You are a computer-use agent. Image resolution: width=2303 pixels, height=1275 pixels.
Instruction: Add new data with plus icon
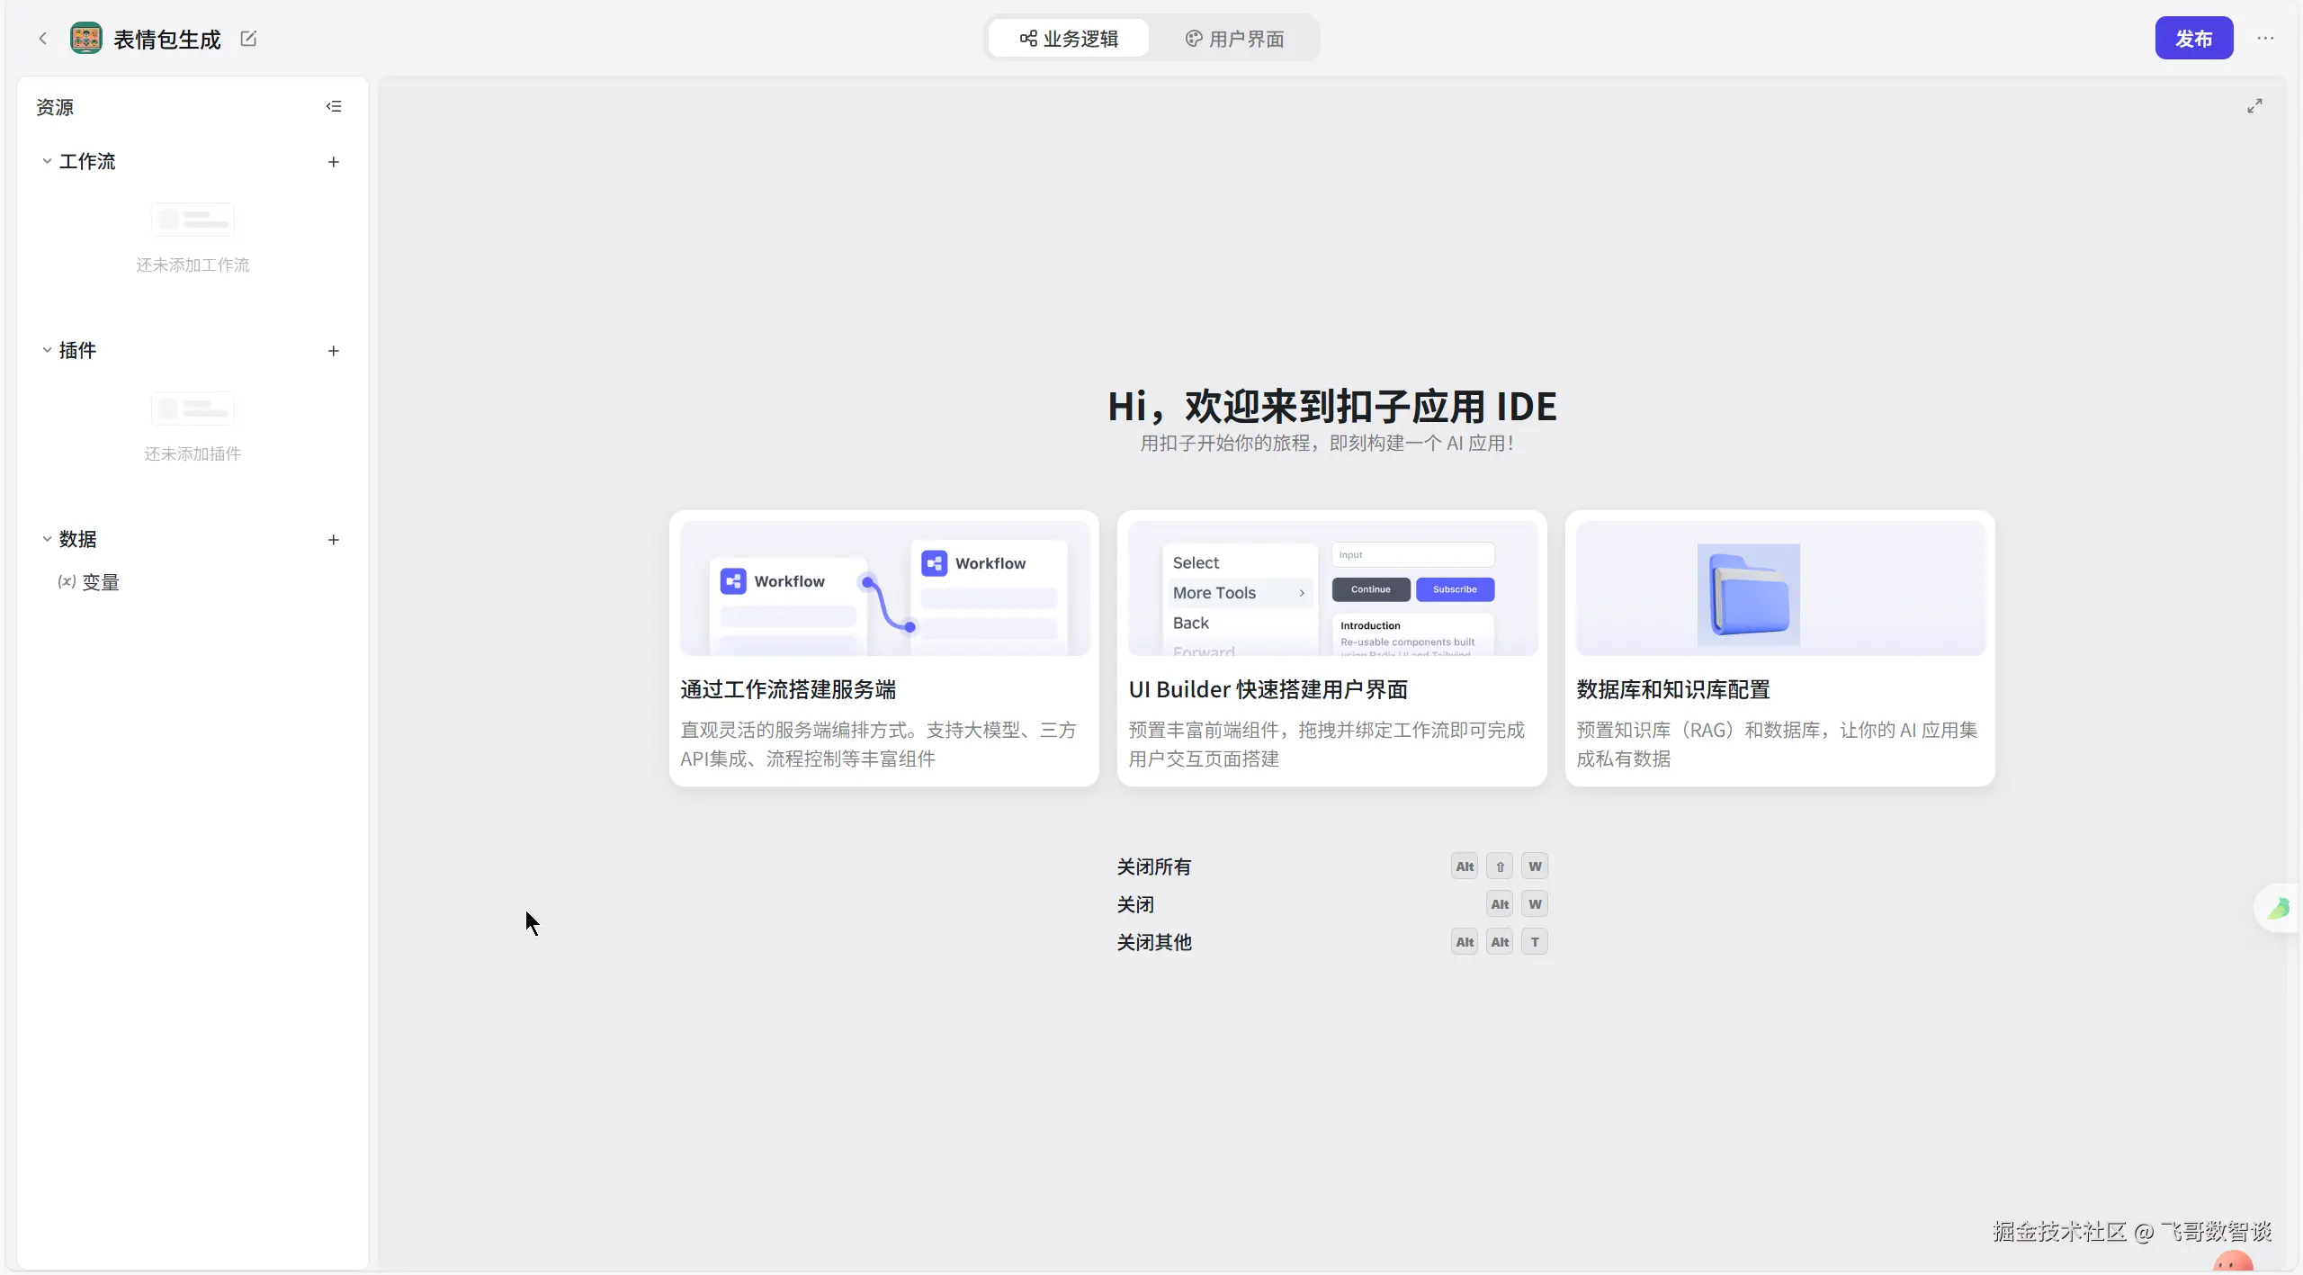click(334, 540)
